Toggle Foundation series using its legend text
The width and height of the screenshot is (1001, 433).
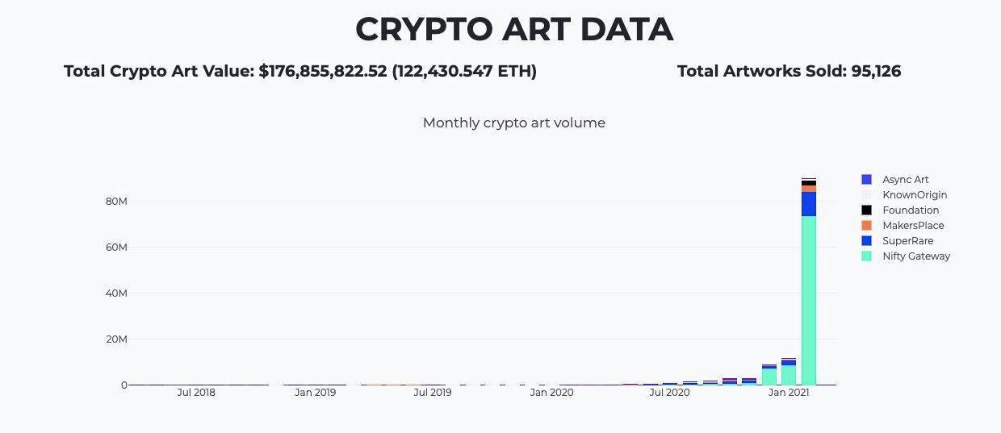(911, 210)
